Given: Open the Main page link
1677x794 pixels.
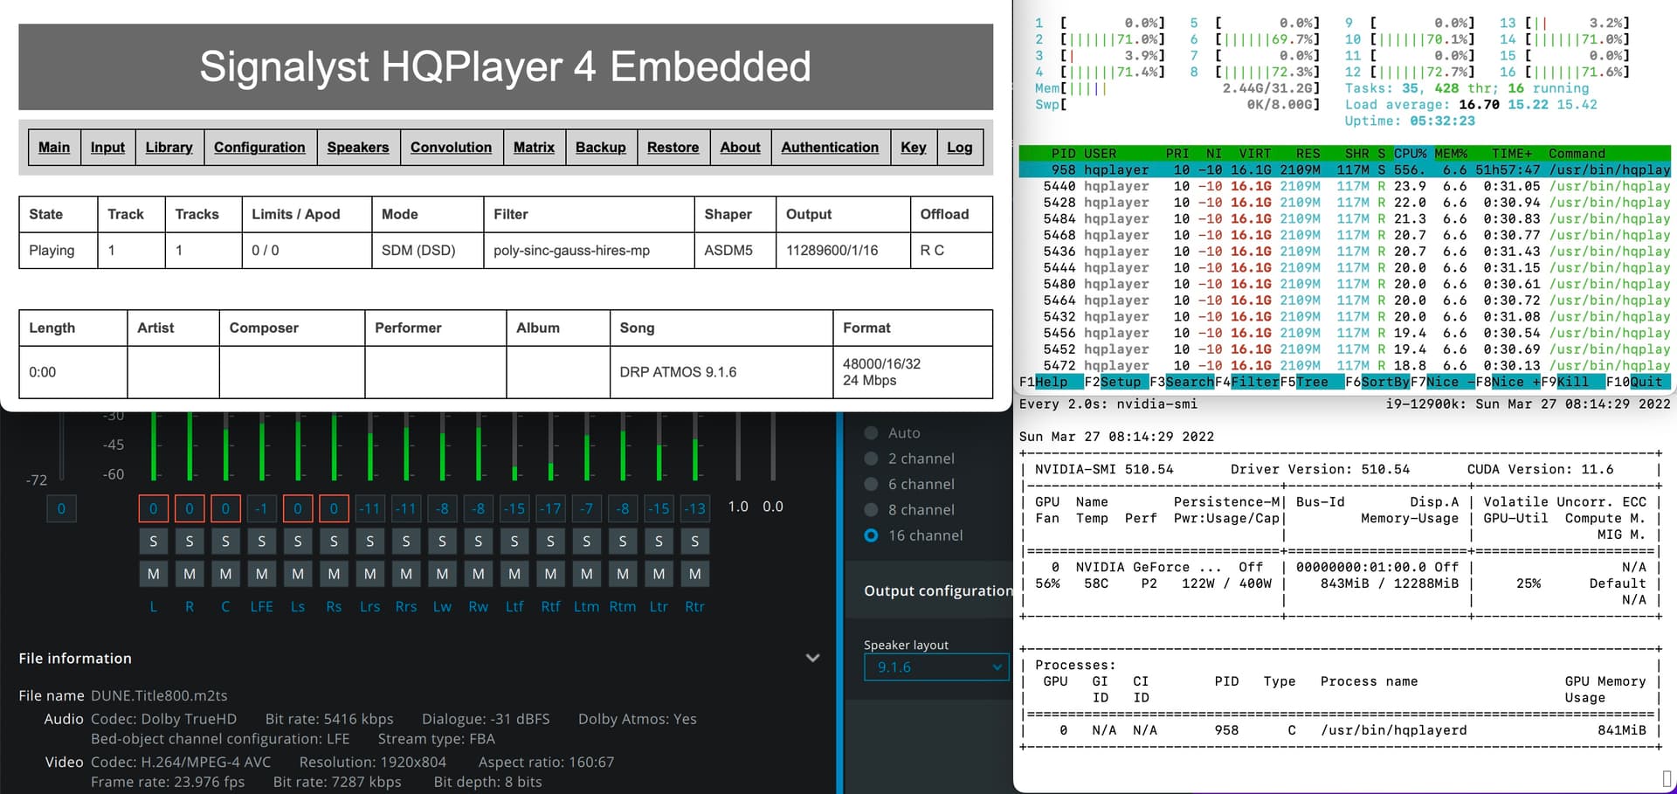Looking at the screenshot, I should point(54,148).
